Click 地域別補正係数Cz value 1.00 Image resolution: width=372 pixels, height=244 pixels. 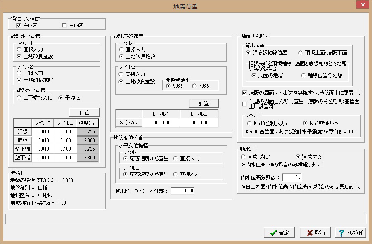62,203
